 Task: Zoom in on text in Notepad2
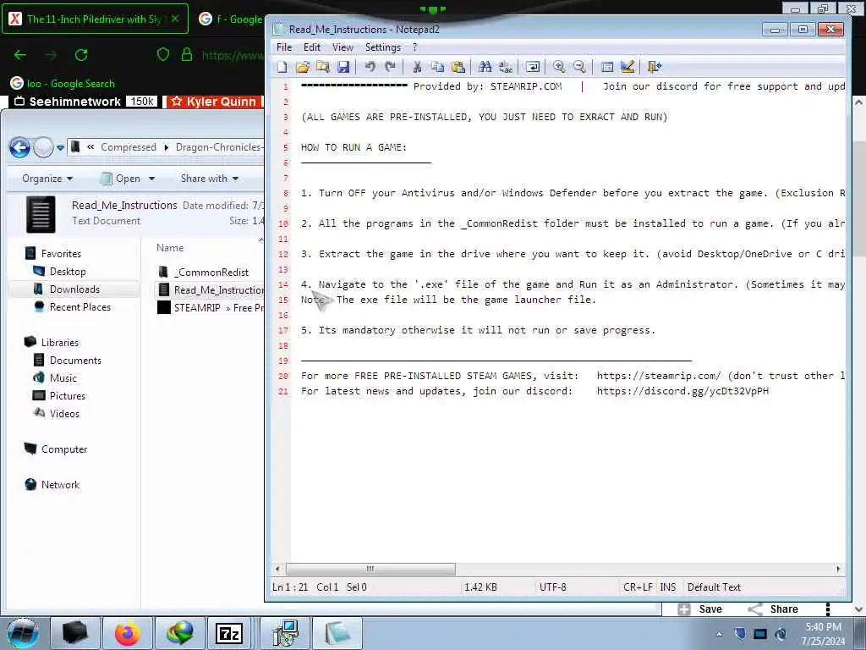tap(559, 67)
